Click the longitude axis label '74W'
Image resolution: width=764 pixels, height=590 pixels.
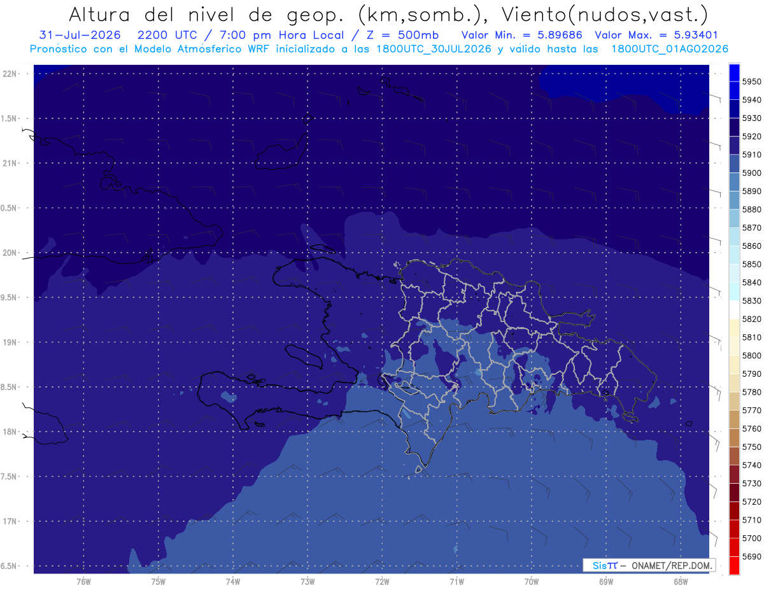pos(233,582)
